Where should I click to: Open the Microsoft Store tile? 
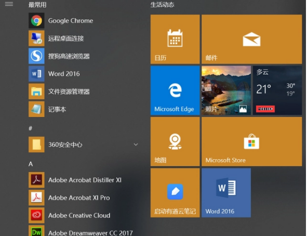[252, 141]
